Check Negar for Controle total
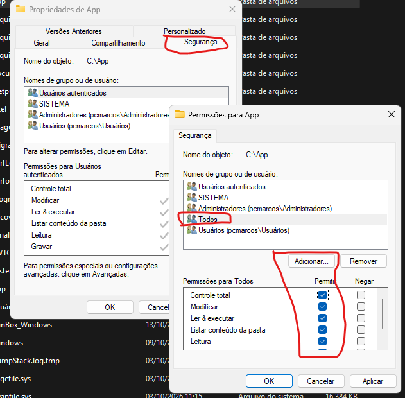405x398 pixels. pos(361,295)
